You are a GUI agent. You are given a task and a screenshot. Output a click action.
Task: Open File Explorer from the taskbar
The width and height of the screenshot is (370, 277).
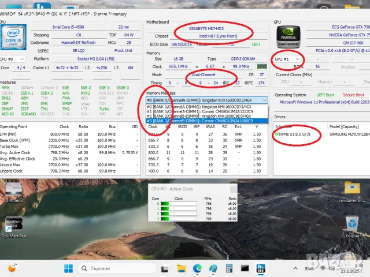tap(181, 268)
